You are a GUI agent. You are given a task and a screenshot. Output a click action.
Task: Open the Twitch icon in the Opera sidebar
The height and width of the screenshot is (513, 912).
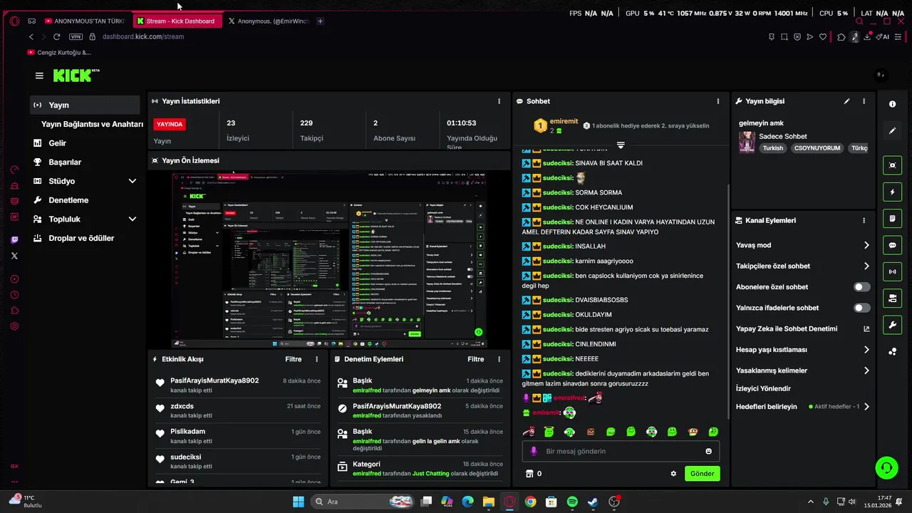14,240
